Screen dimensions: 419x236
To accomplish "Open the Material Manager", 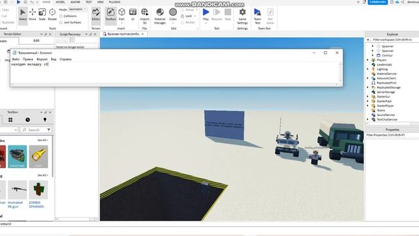I will [x=160, y=16].
